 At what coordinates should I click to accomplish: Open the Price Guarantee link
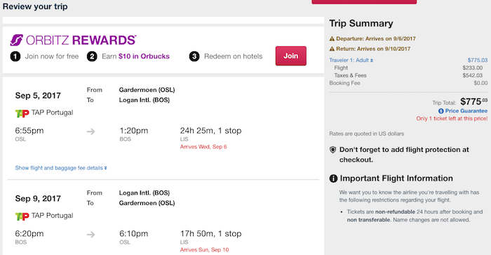(x=466, y=111)
